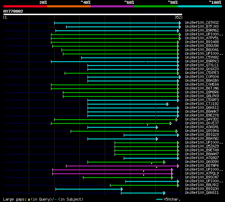Open hit UniRef100_B9RM62
225x202 pixels.
coord(202,31)
